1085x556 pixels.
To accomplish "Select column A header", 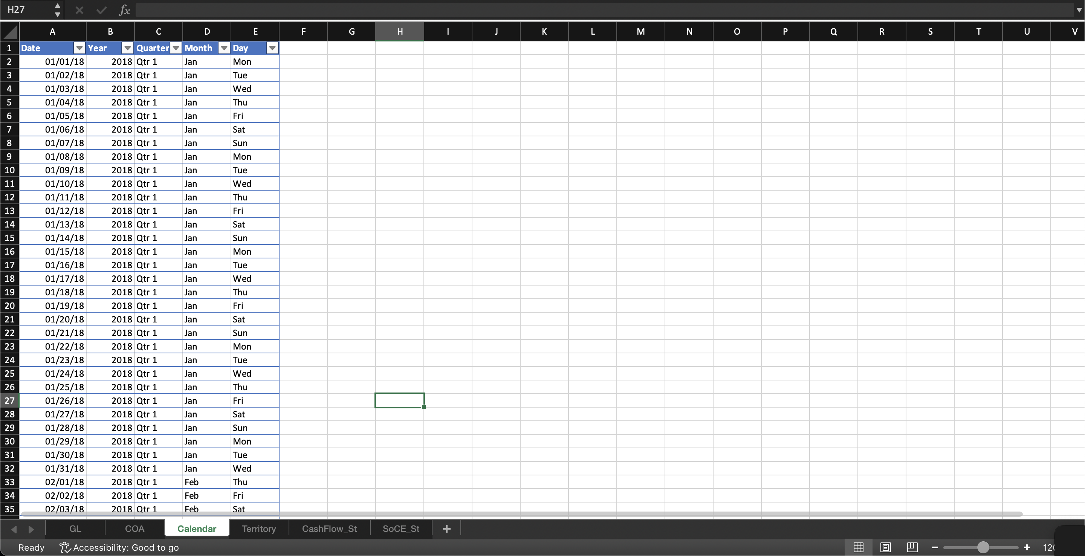I will (x=53, y=31).
